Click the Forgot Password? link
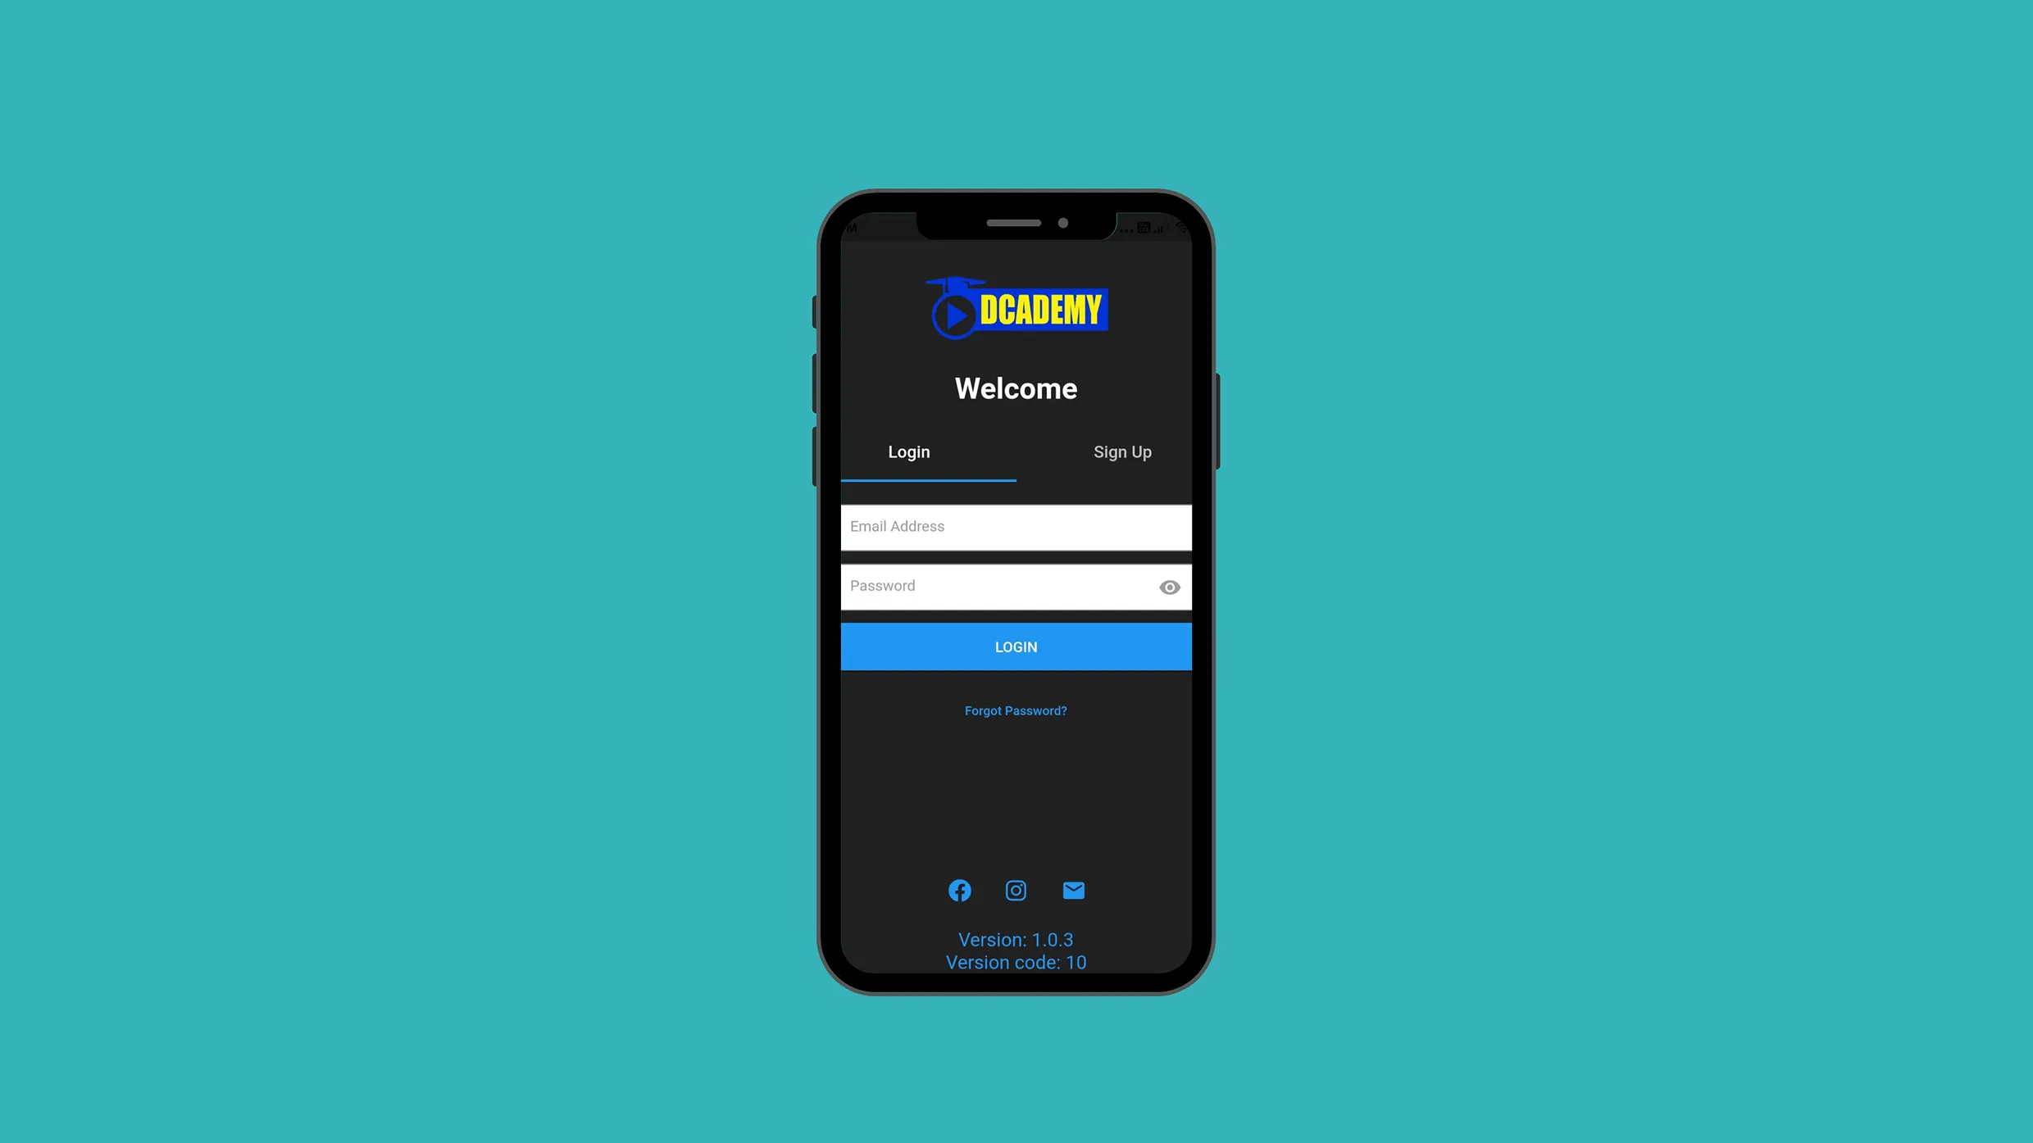 tap(1015, 710)
